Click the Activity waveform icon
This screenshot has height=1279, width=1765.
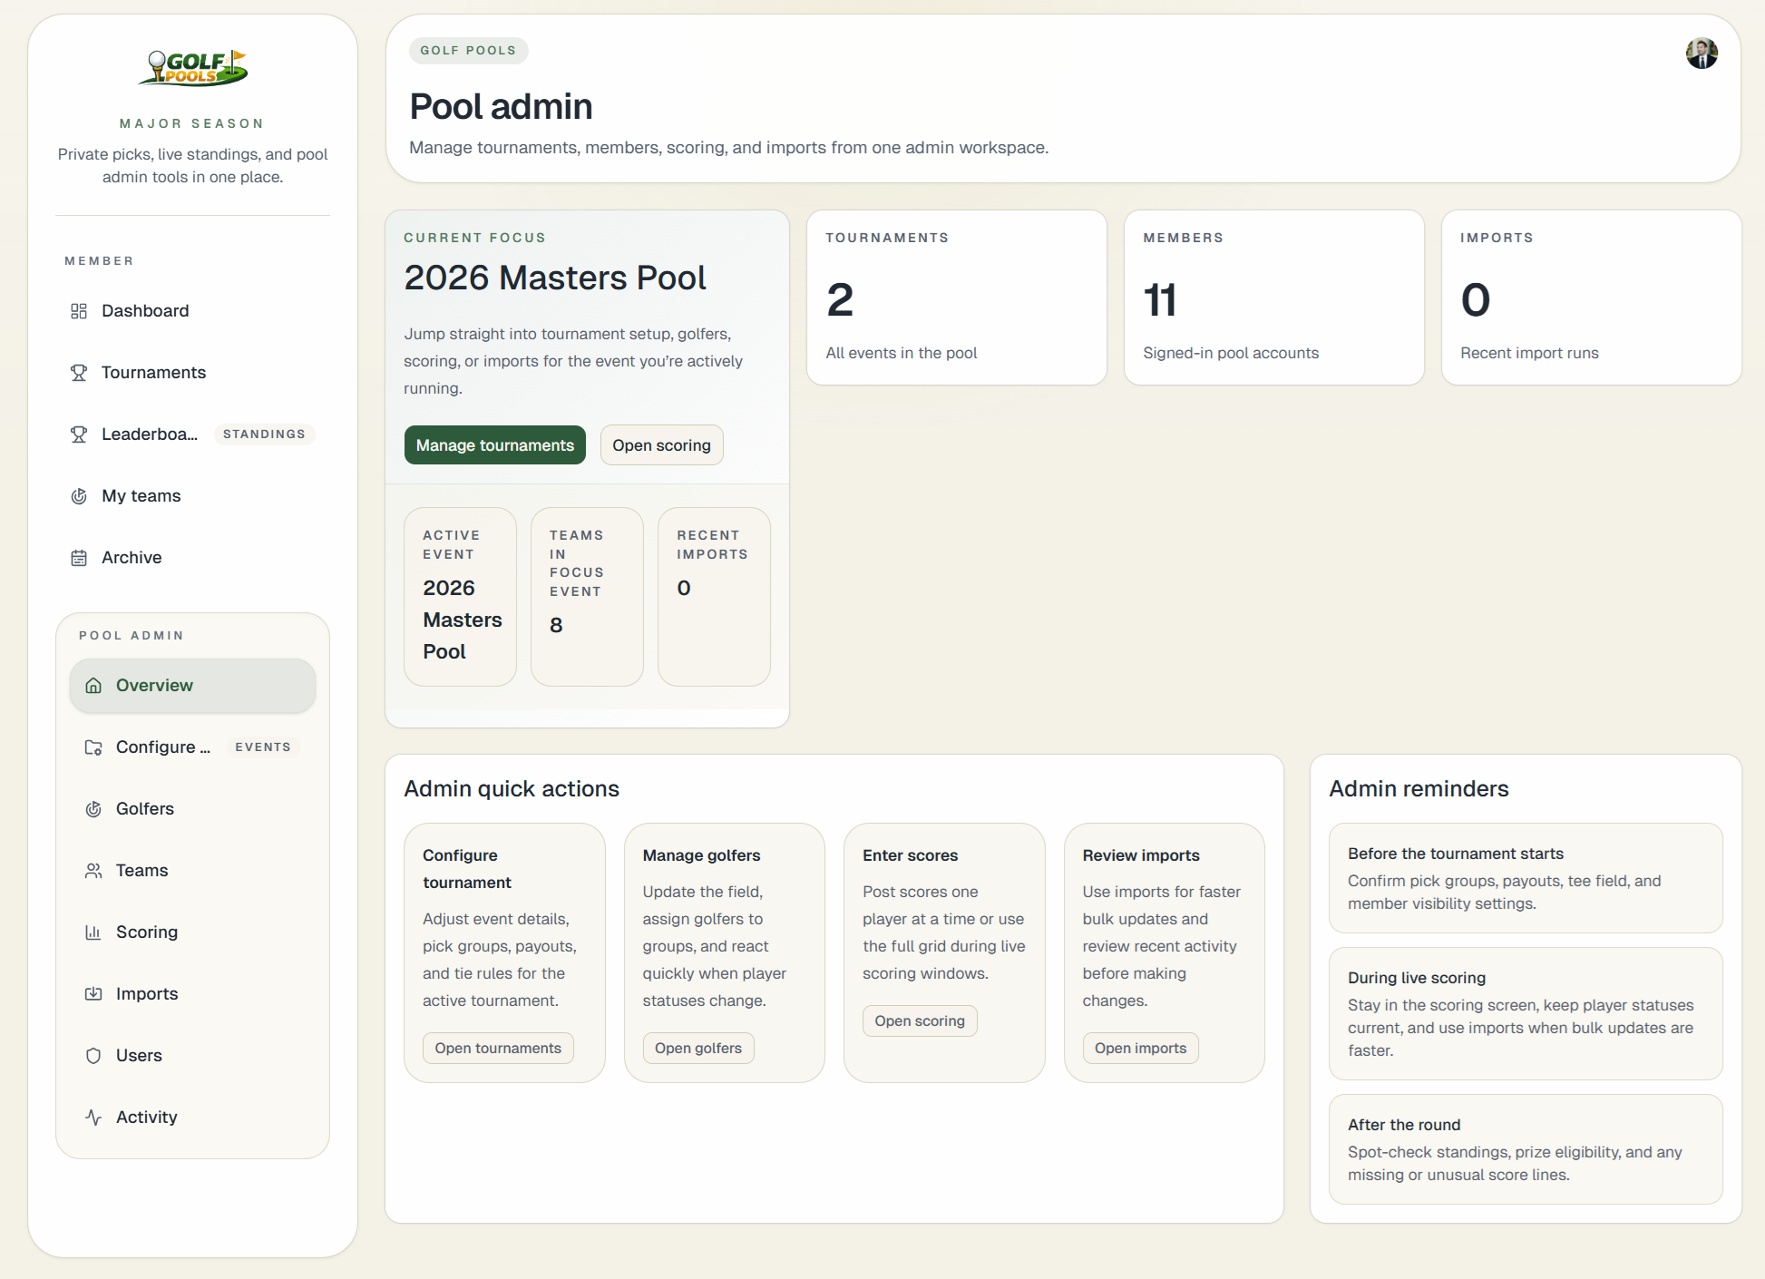point(93,1117)
